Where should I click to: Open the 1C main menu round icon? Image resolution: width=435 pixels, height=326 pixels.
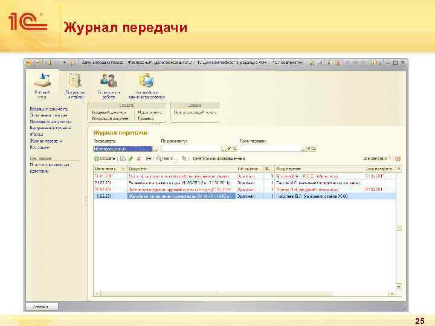(29, 63)
